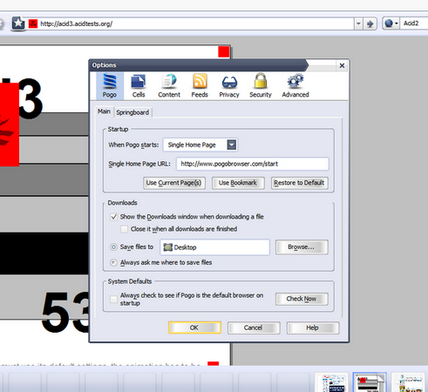Switch to the Springboard tab
This screenshot has height=392, width=428.
pos(132,112)
